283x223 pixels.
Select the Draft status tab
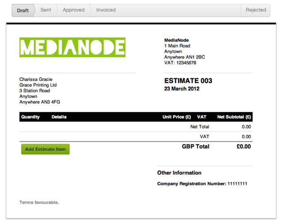click(x=23, y=10)
